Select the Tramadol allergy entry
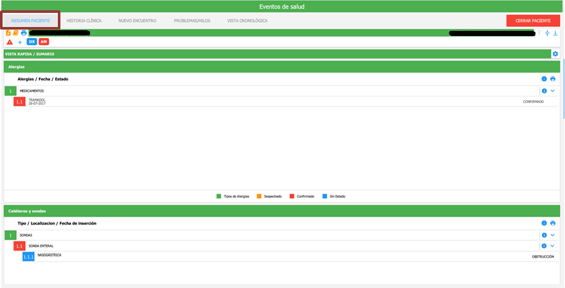Viewport: 565px width, 288px height. (37, 102)
